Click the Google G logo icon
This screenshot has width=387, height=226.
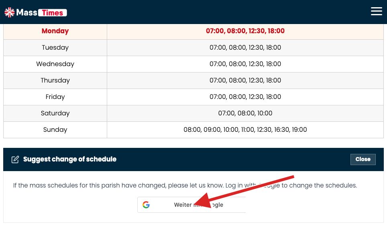point(146,205)
